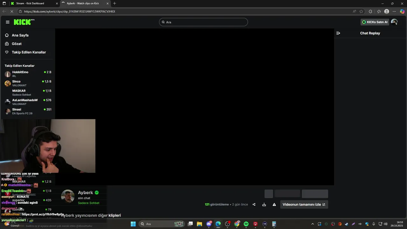Open Edge Settings and more menu
Image resolution: width=407 pixels, height=229 pixels.
pyautogui.click(x=394, y=11)
